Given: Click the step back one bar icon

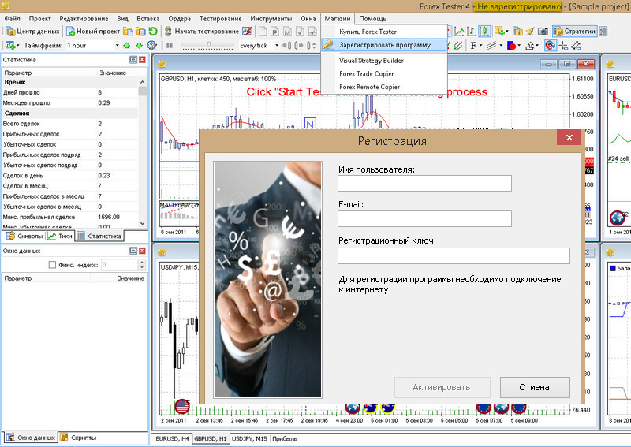Looking at the screenshot, I should click(x=286, y=46).
